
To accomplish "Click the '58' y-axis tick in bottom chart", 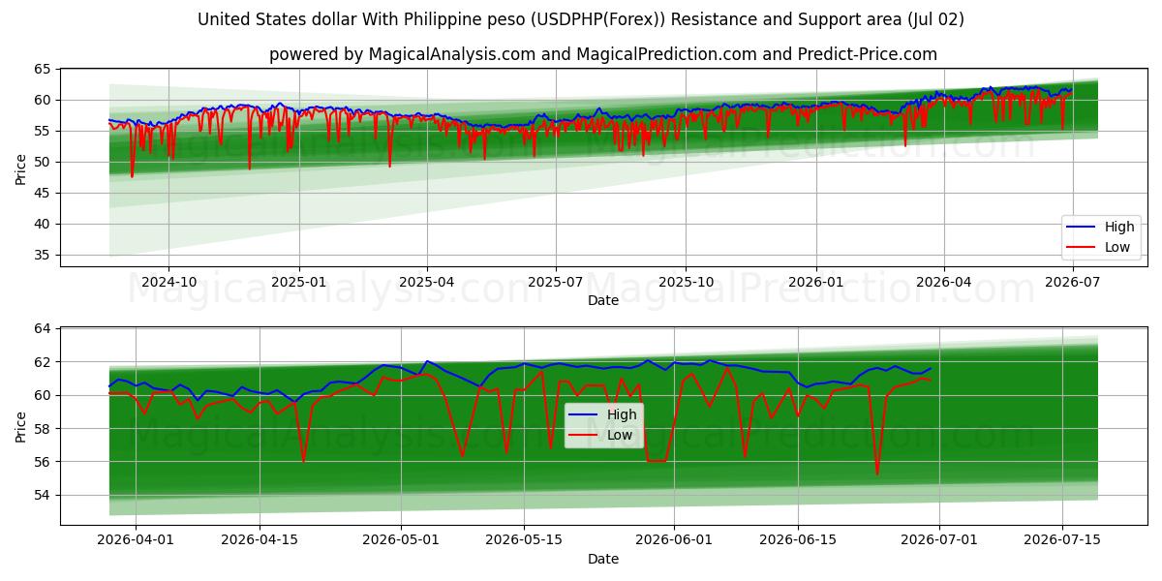I will coord(43,429).
